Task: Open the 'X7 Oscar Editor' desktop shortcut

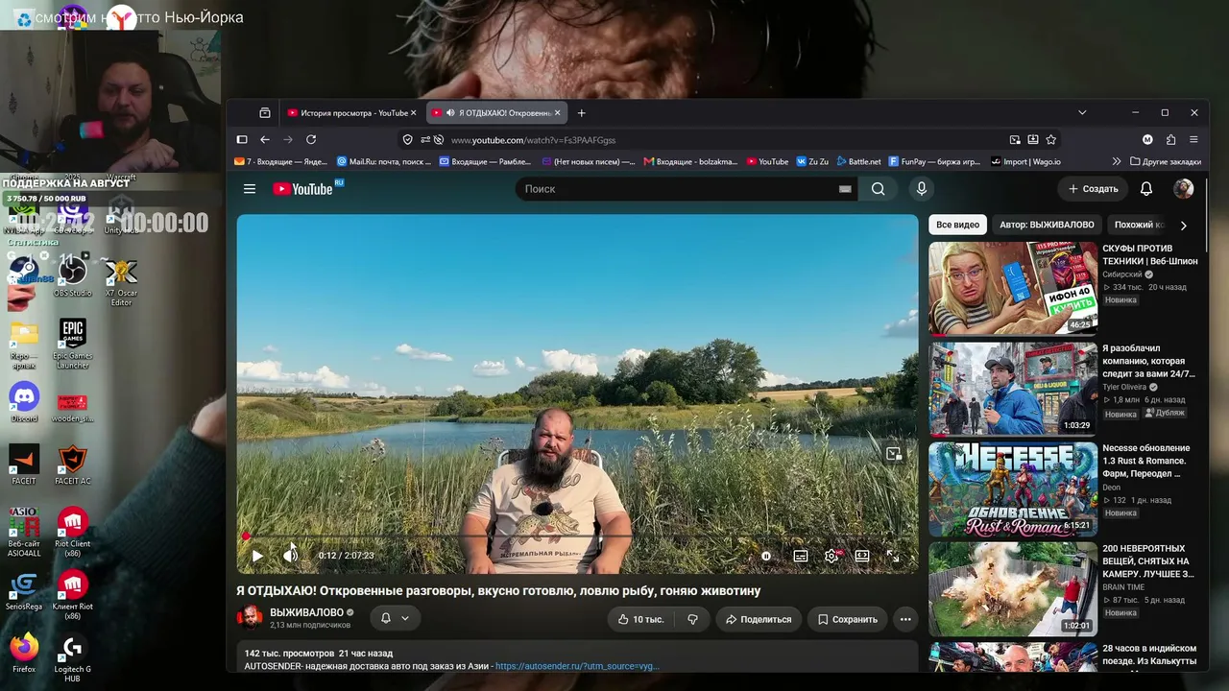Action: pos(121,283)
